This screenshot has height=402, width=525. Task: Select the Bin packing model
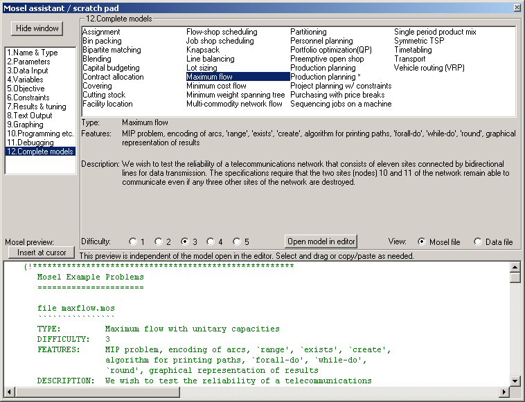[102, 41]
